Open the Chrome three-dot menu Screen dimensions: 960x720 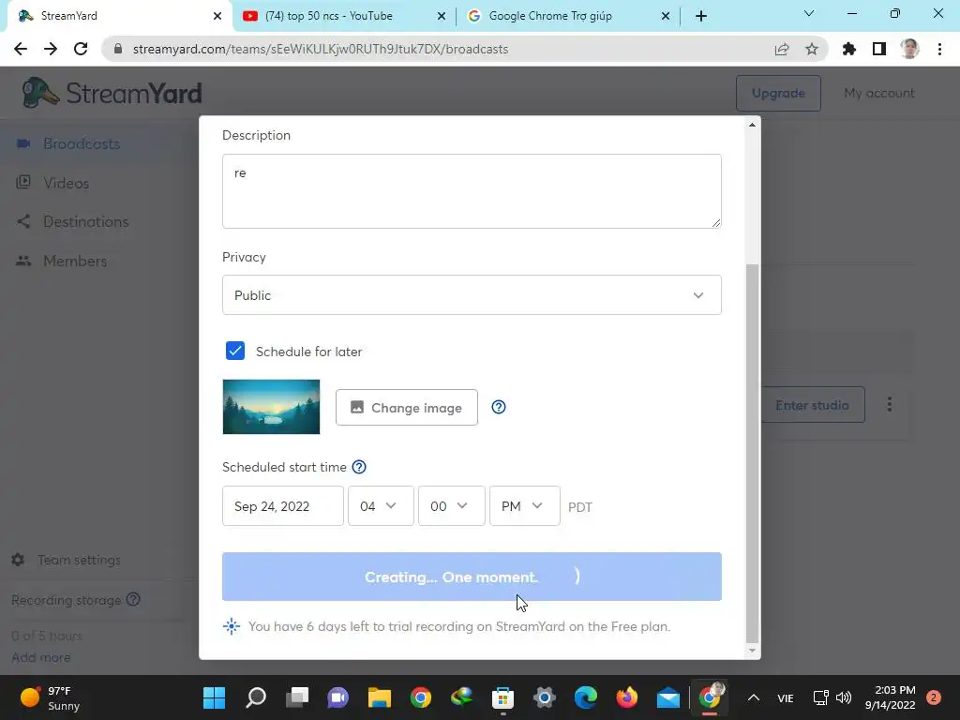click(x=939, y=49)
